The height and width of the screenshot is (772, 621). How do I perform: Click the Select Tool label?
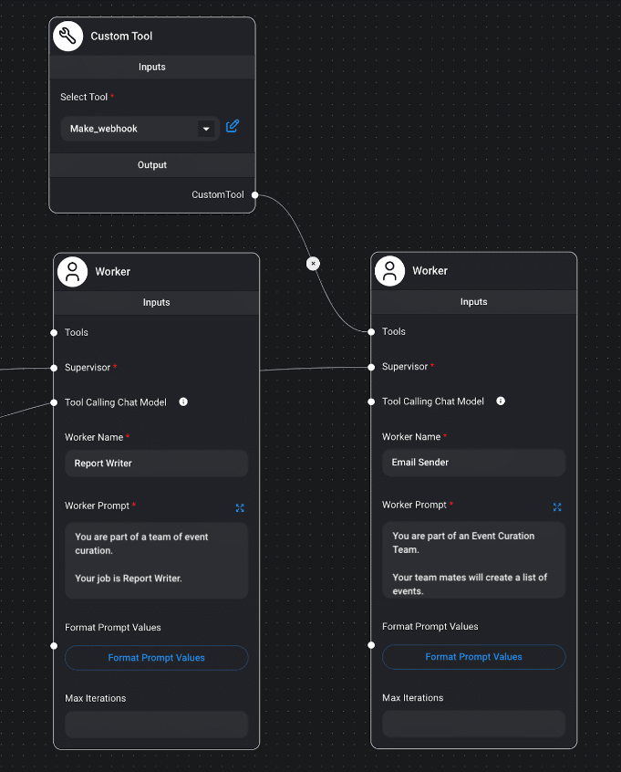pos(84,97)
